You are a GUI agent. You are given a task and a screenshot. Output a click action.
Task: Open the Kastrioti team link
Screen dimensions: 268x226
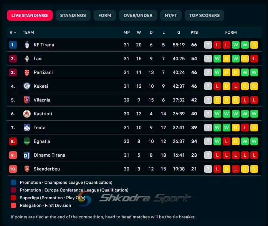(43, 114)
